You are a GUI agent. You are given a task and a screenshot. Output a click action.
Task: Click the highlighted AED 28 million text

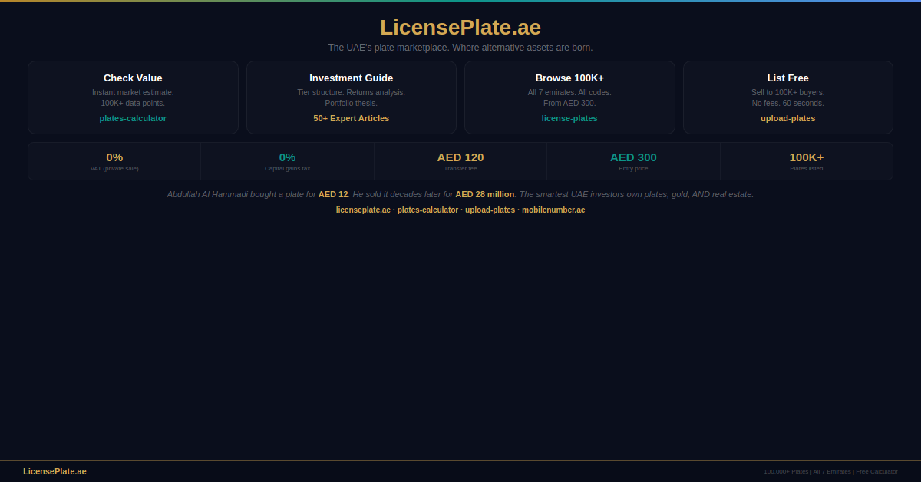(x=484, y=195)
